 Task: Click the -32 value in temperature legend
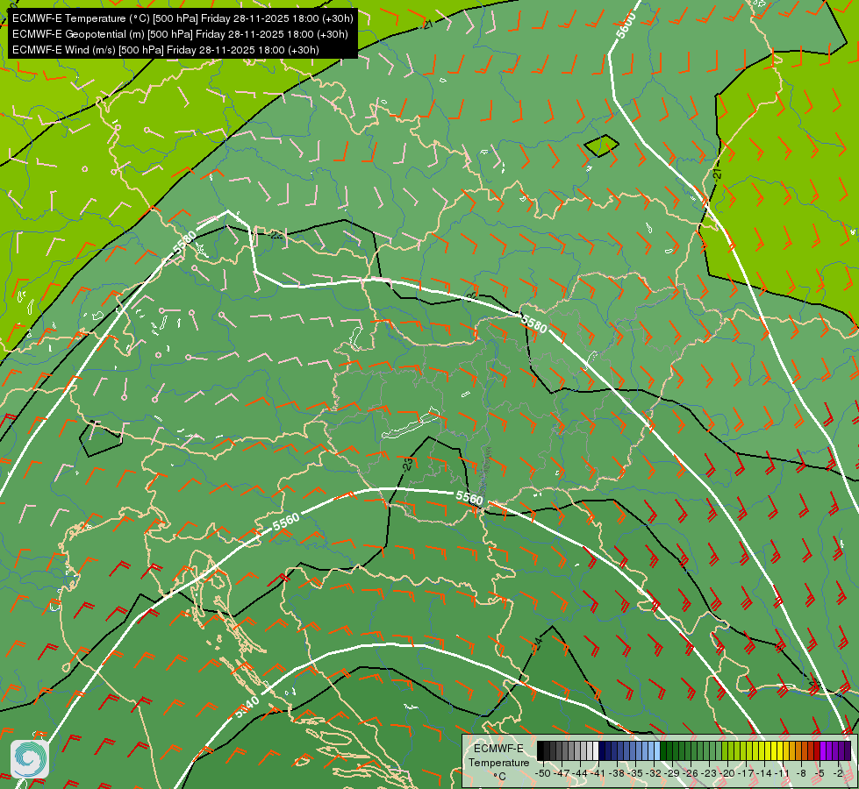tap(654, 773)
